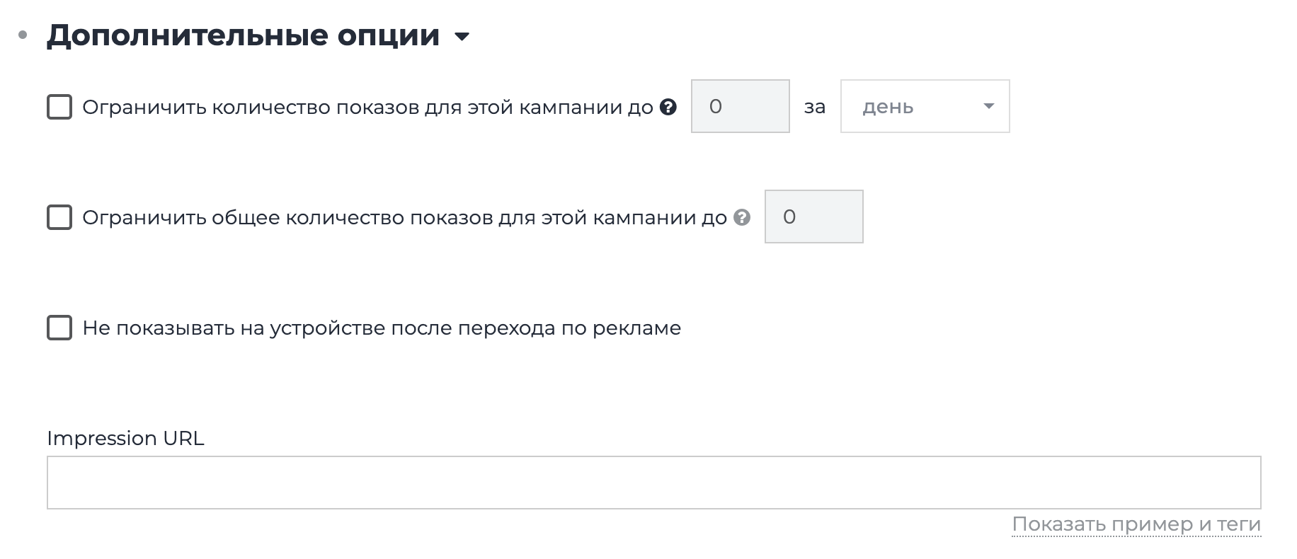1297x559 pixels.
Task: Focus the per-period impressions count field
Action: click(x=740, y=106)
